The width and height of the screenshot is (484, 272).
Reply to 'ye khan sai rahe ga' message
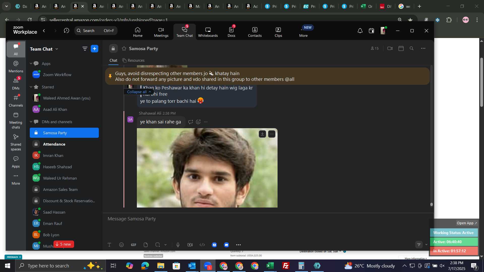click(x=191, y=122)
